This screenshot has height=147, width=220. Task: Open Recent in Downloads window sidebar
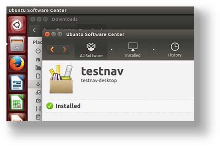tap(38, 51)
